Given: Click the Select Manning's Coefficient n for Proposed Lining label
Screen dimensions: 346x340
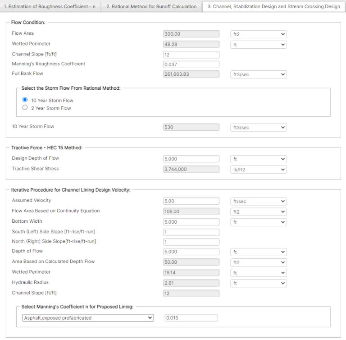Looking at the screenshot, I should coord(77,307).
